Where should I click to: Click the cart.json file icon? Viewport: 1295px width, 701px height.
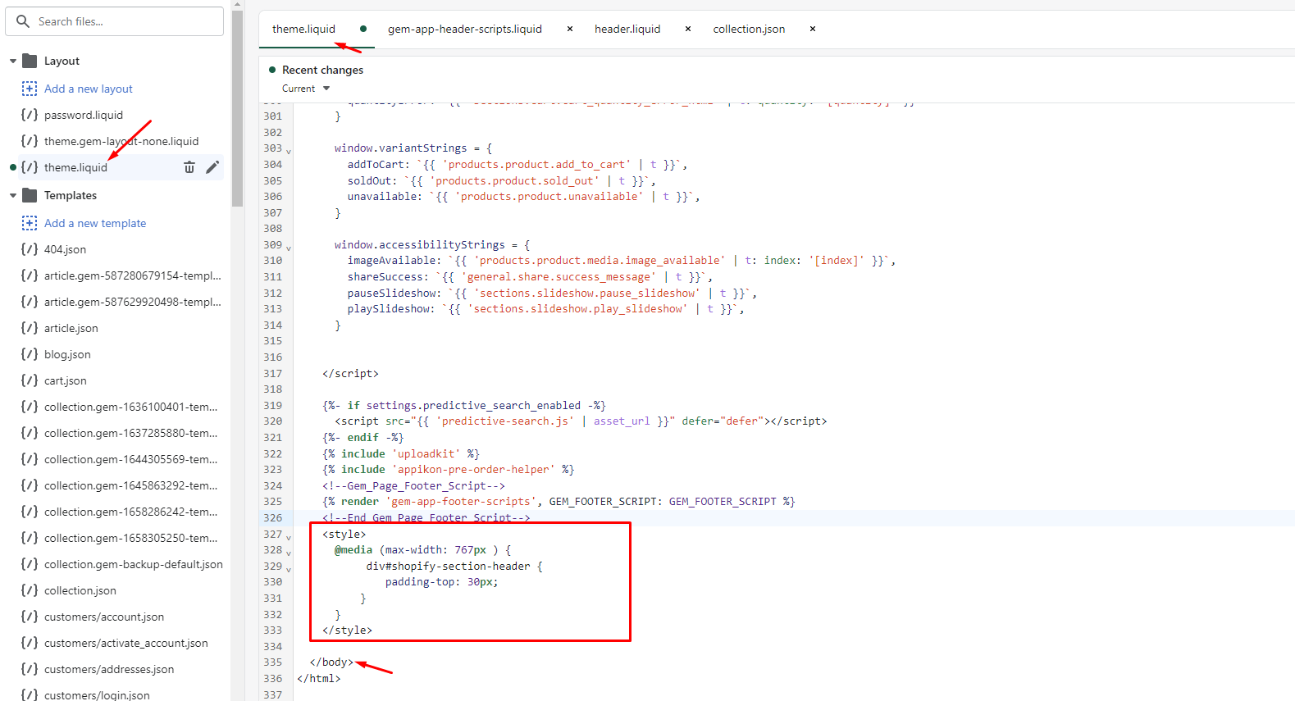tap(30, 380)
